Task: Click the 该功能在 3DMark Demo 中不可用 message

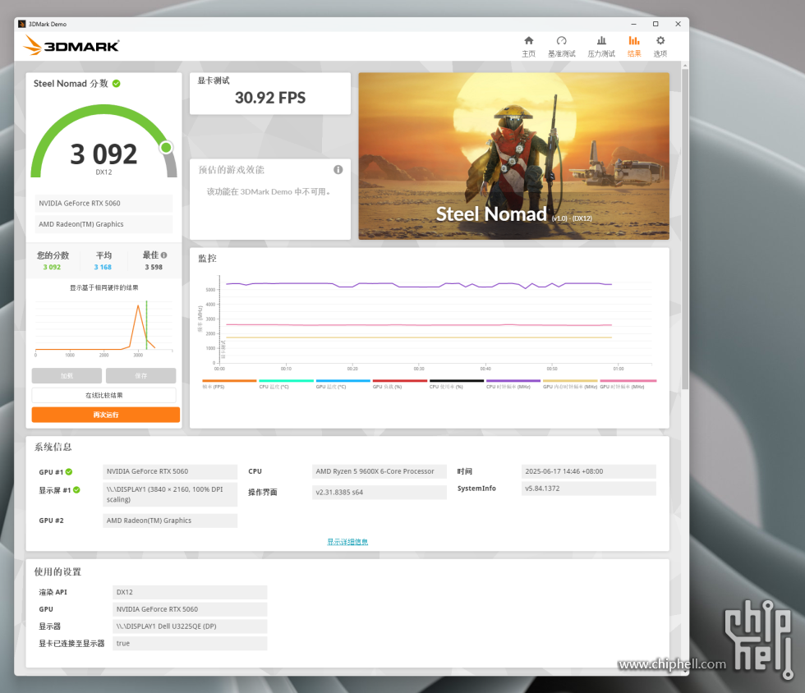Action: pos(269,191)
